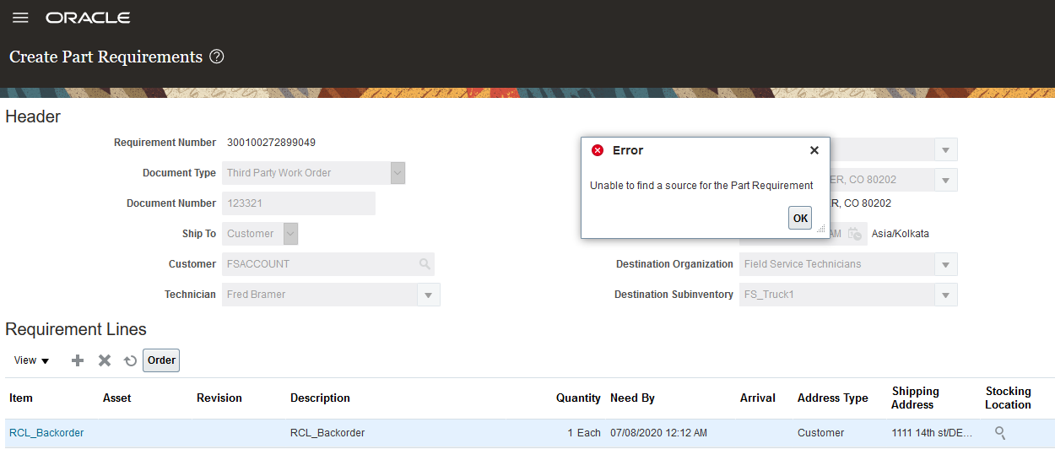This screenshot has height=471, width=1055.
Task: Click OK in the Error dialog
Action: point(800,218)
